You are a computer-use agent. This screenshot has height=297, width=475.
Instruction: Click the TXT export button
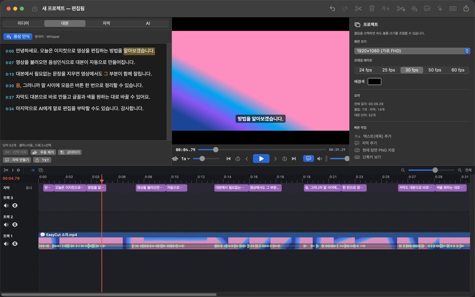coord(42,160)
